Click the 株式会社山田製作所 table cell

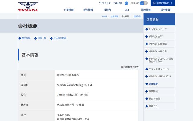[96, 75]
